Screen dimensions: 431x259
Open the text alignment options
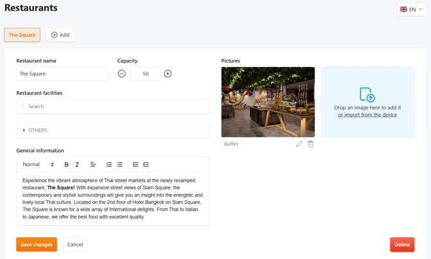tap(93, 165)
